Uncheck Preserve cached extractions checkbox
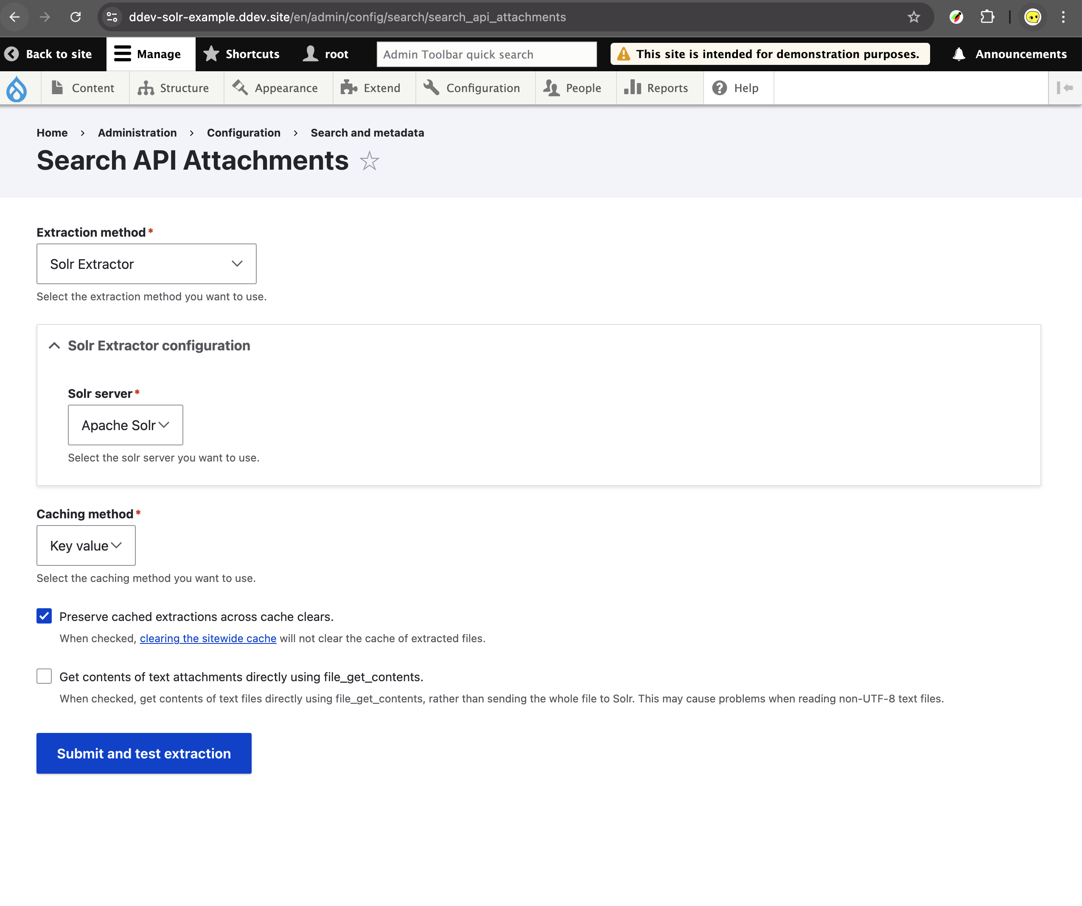The height and width of the screenshot is (906, 1082). point(44,616)
